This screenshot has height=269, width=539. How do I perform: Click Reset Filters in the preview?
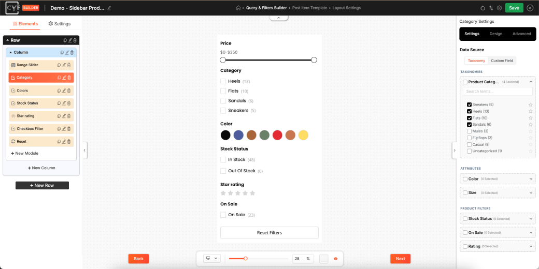[269, 233]
